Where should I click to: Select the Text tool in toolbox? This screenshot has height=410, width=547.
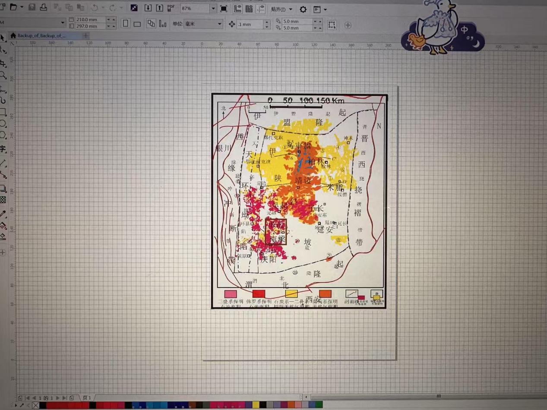pos(3,149)
